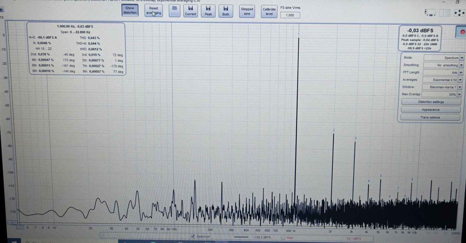Open the Appearance settings
Viewport: 466px width, 243px height.
pos(430,110)
